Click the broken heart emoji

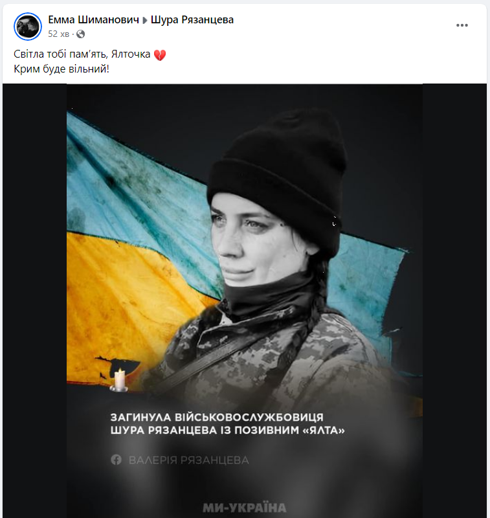pos(160,55)
